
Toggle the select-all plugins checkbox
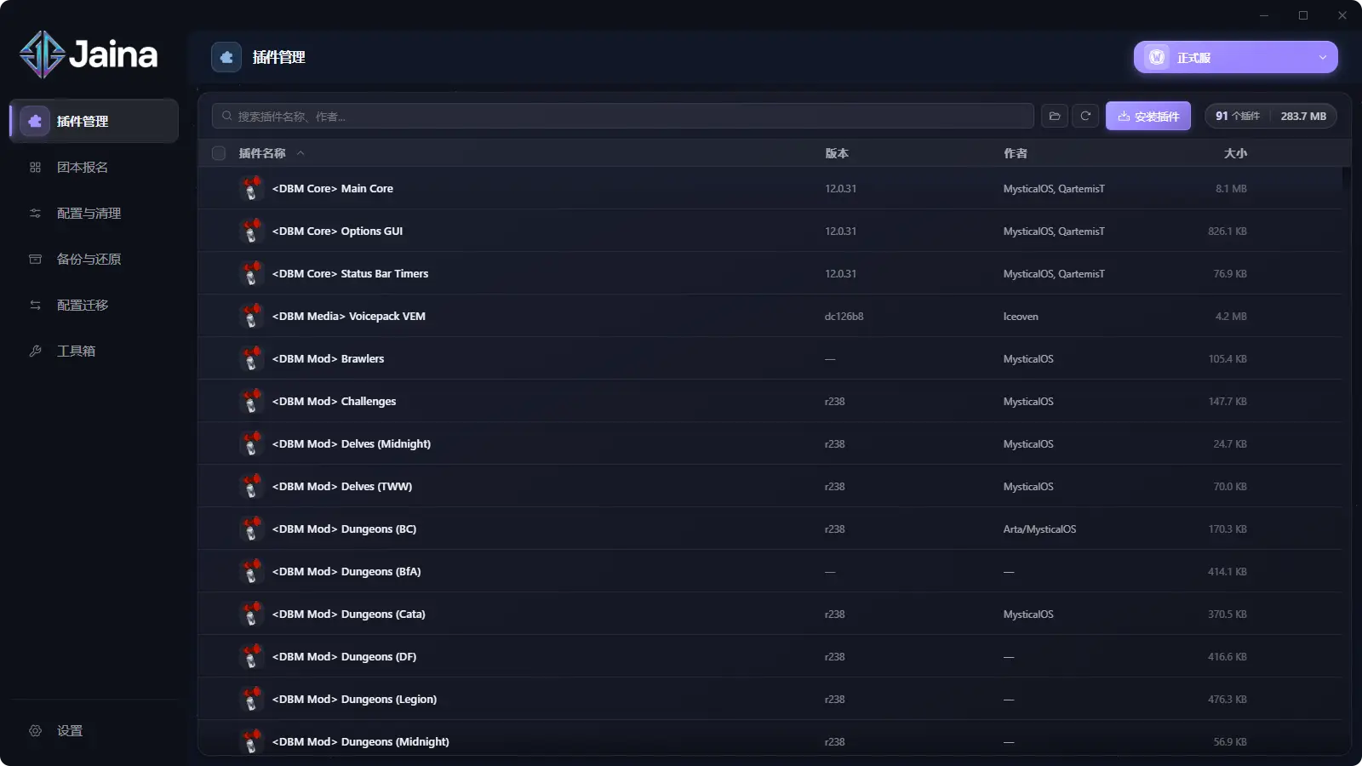[219, 153]
